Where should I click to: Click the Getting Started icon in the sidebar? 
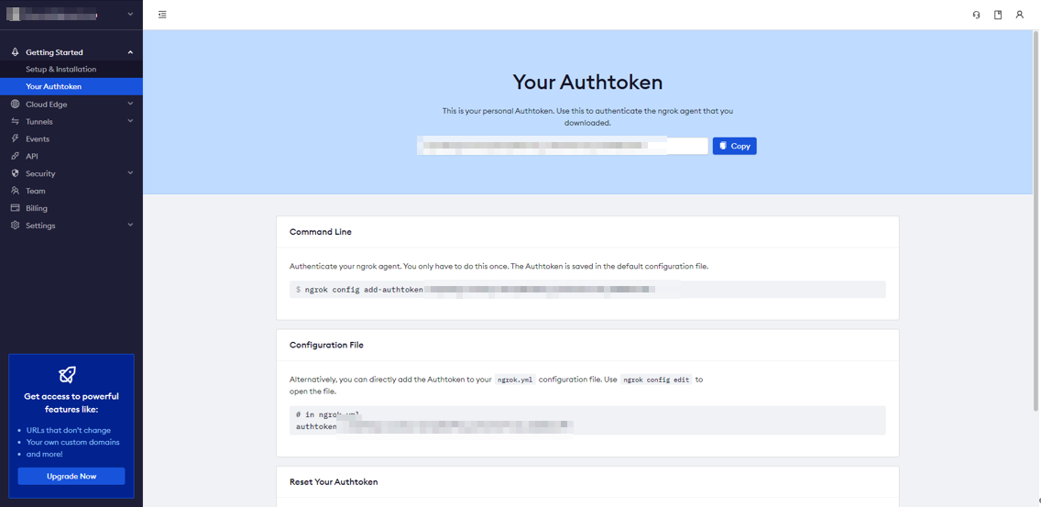pos(16,52)
